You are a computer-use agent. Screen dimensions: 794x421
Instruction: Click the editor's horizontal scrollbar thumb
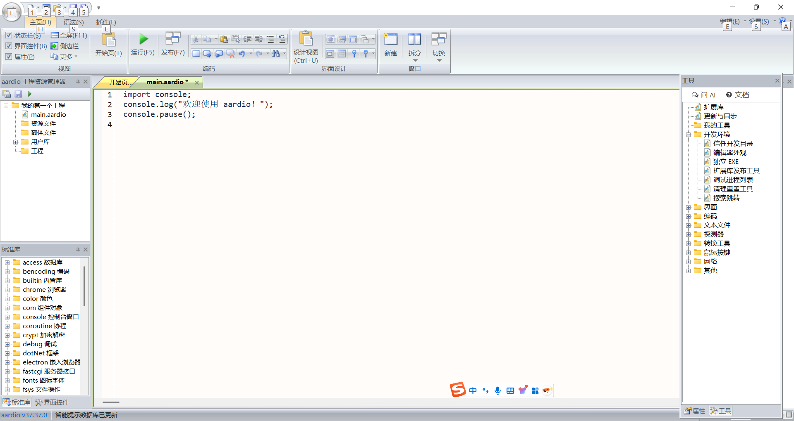click(x=111, y=402)
